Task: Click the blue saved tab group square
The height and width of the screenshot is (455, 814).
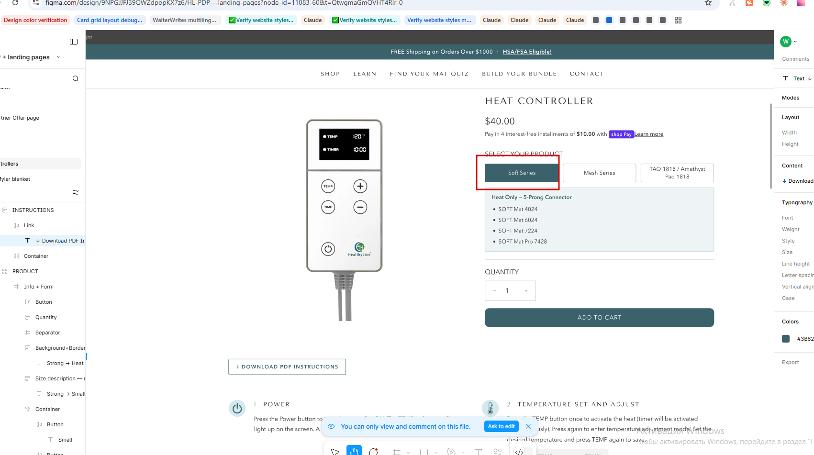Action: point(609,20)
